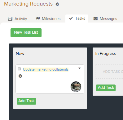This screenshot has height=120, width=123.
Task: Open project settings gear icon
Action: [57, 4]
